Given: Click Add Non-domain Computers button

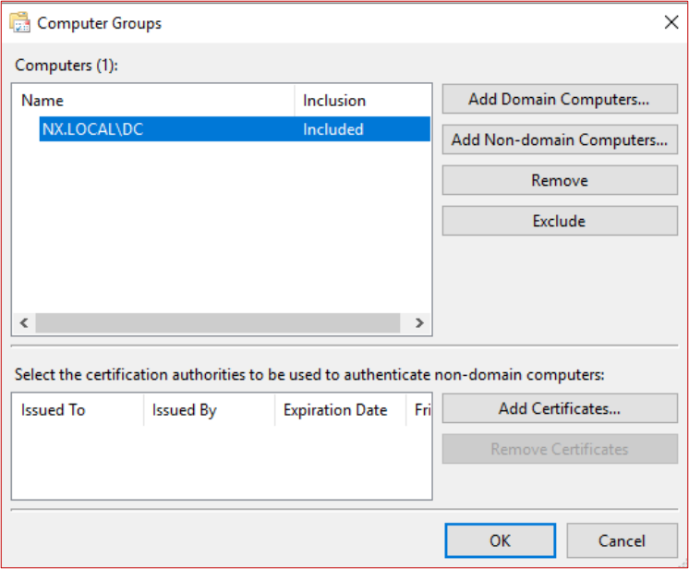Looking at the screenshot, I should tap(560, 139).
